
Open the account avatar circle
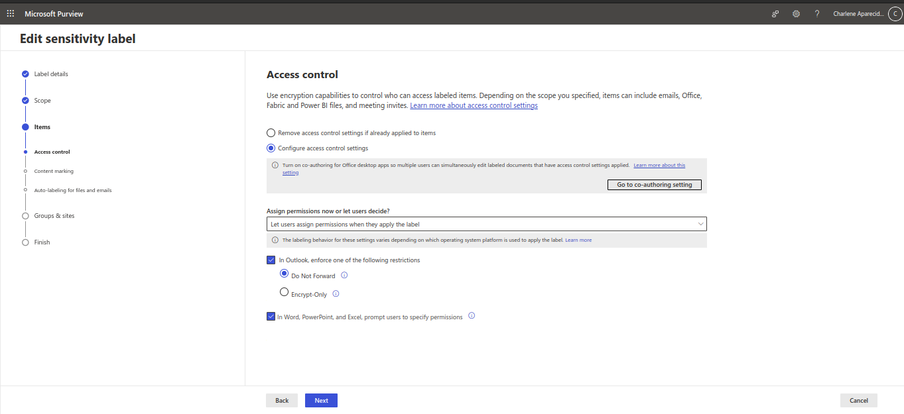pos(895,13)
